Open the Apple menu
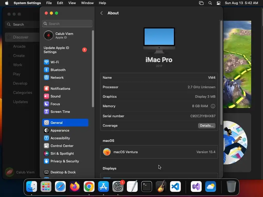 pos(7,3)
